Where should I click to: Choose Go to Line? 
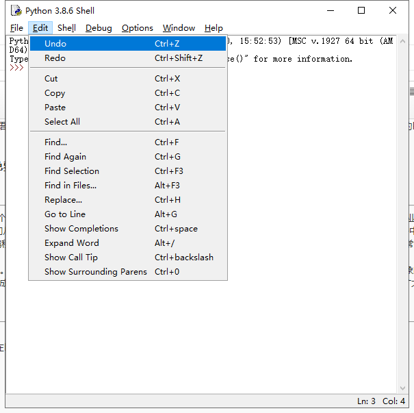[x=128, y=214]
